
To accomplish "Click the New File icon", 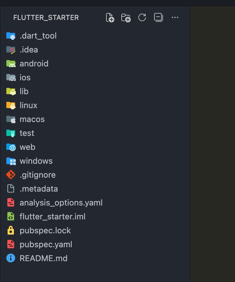I will [x=110, y=18].
